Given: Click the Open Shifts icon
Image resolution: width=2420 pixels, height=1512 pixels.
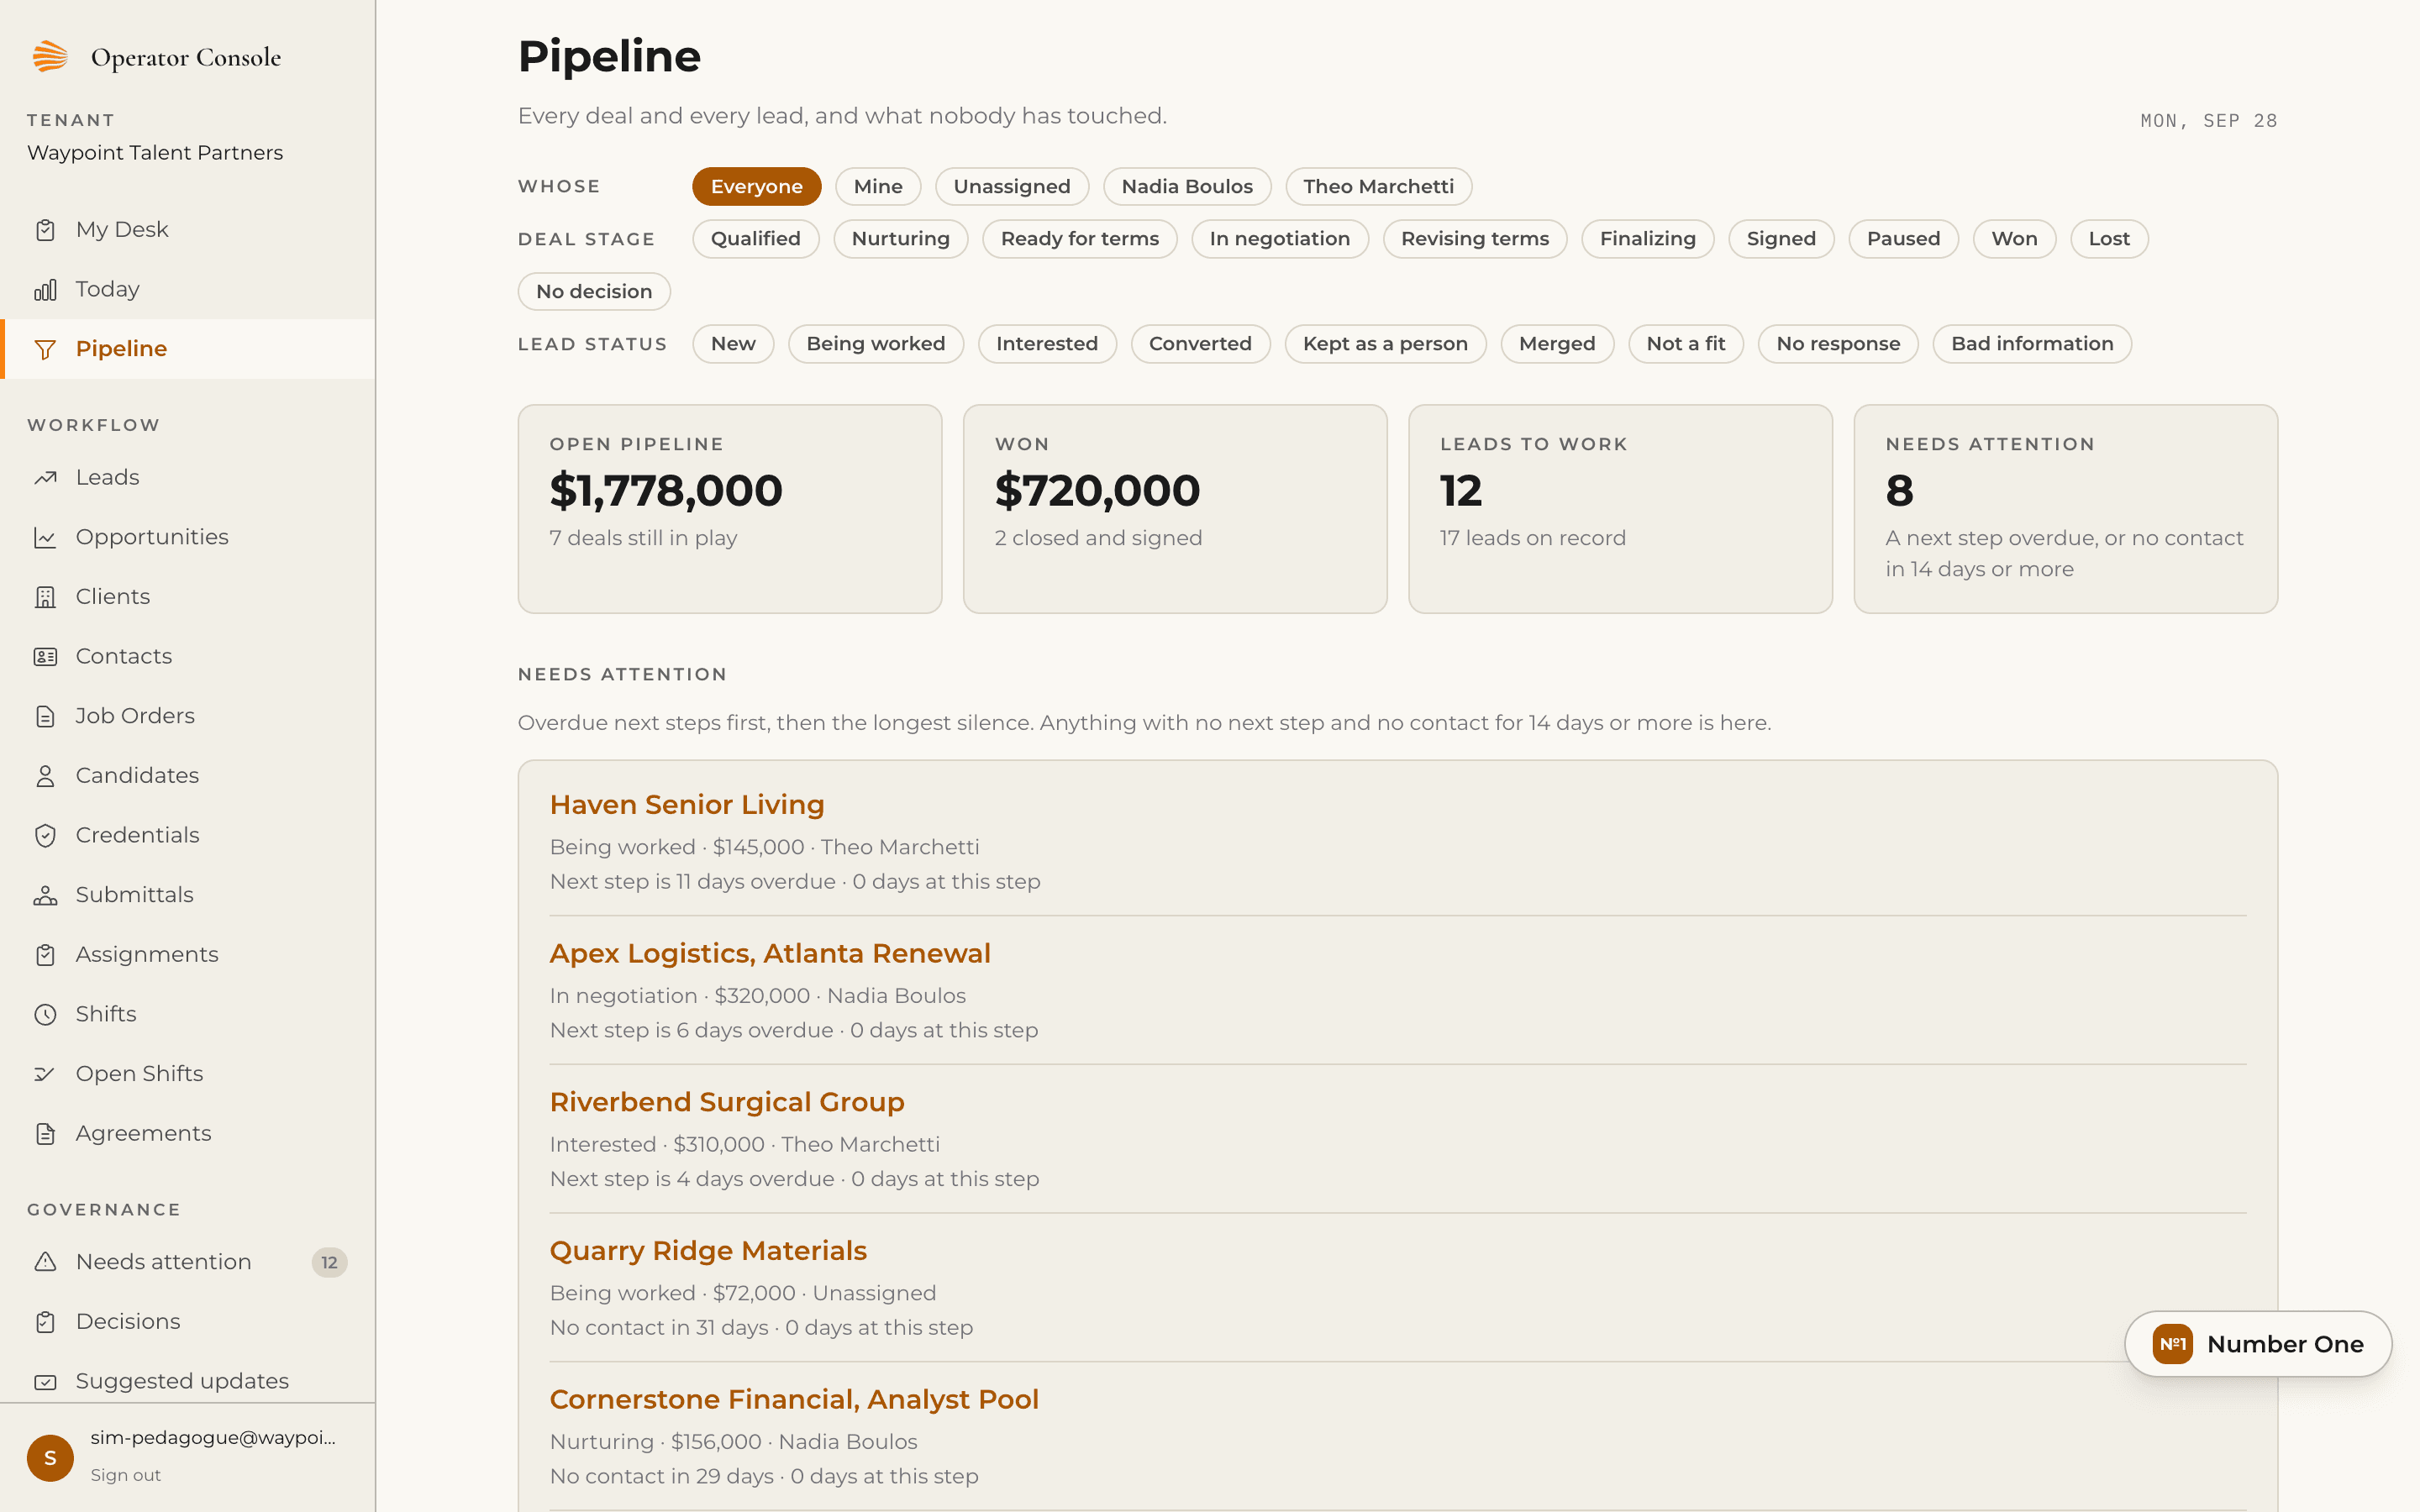Looking at the screenshot, I should point(45,1074).
